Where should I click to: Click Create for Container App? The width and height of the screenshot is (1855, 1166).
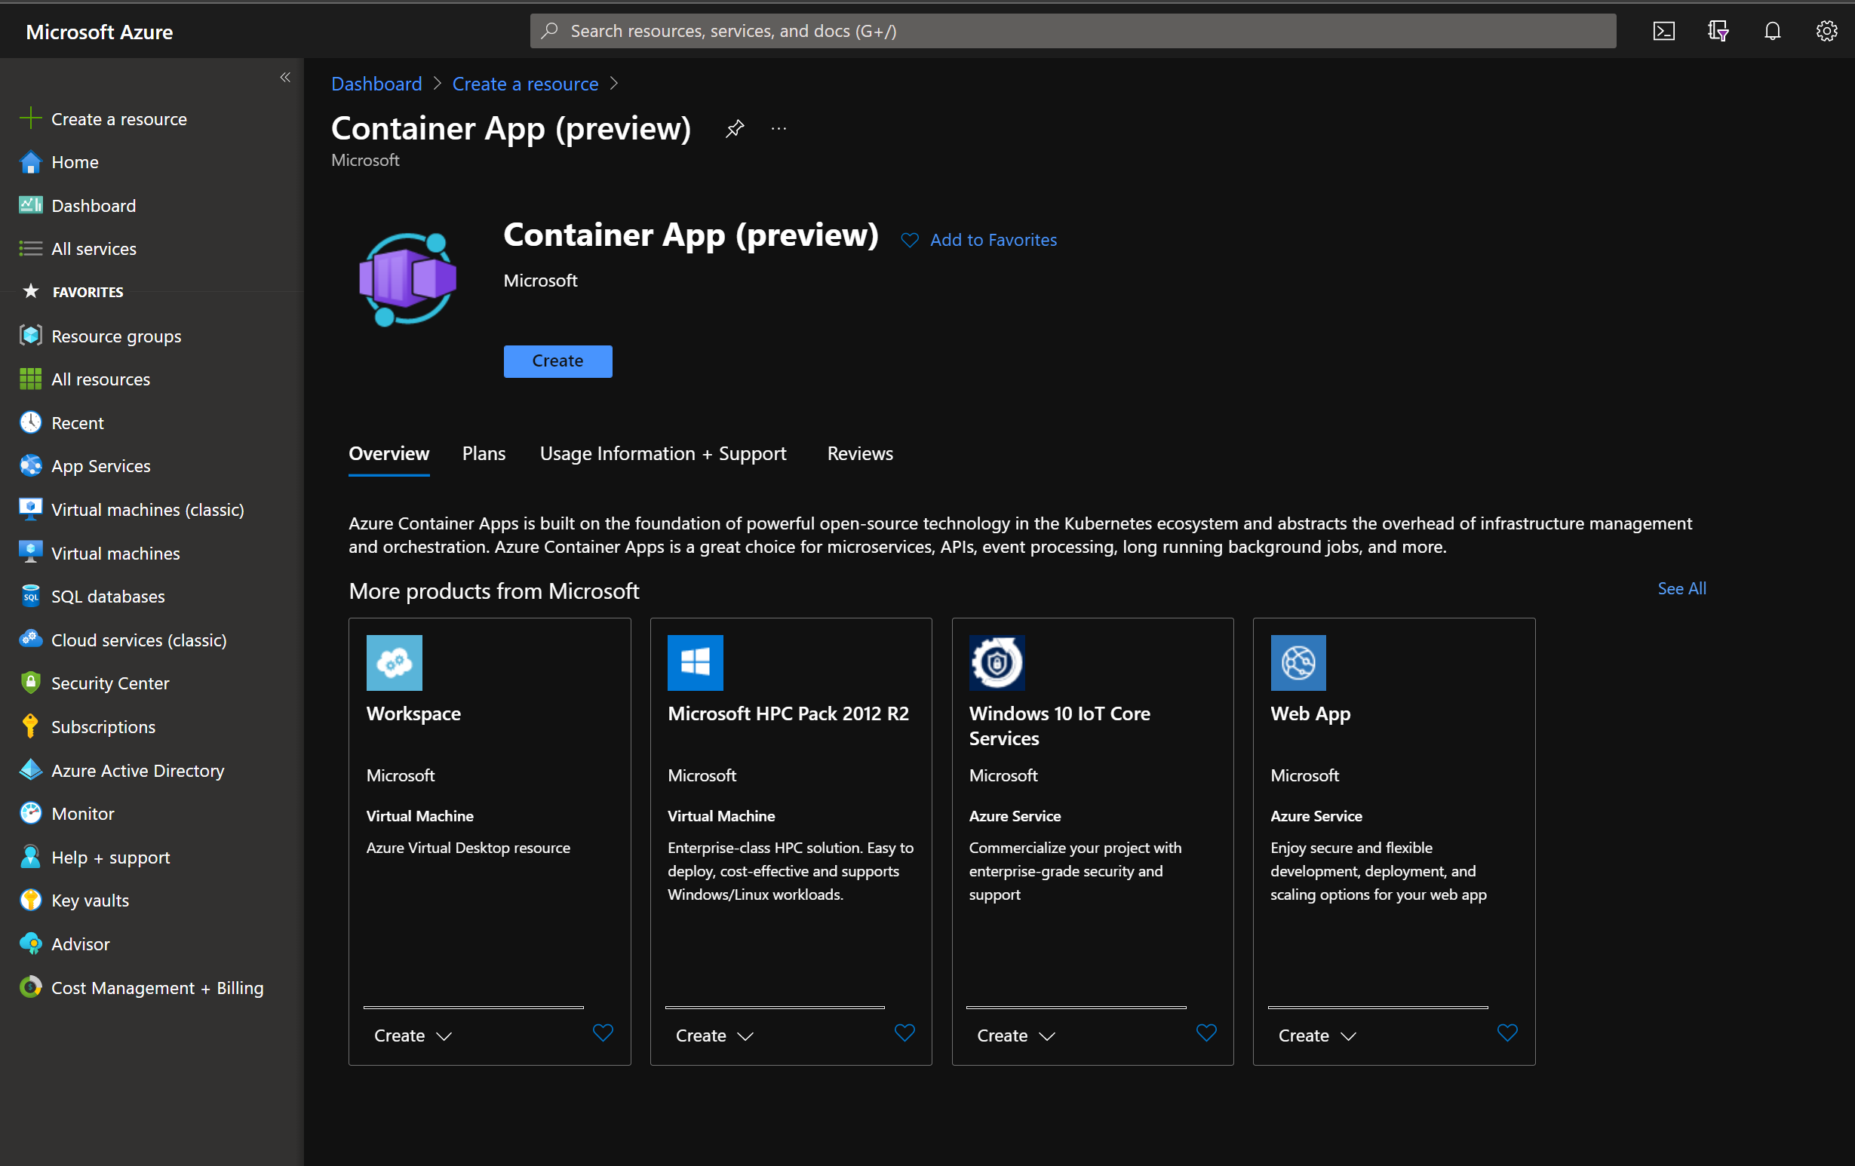pos(557,361)
